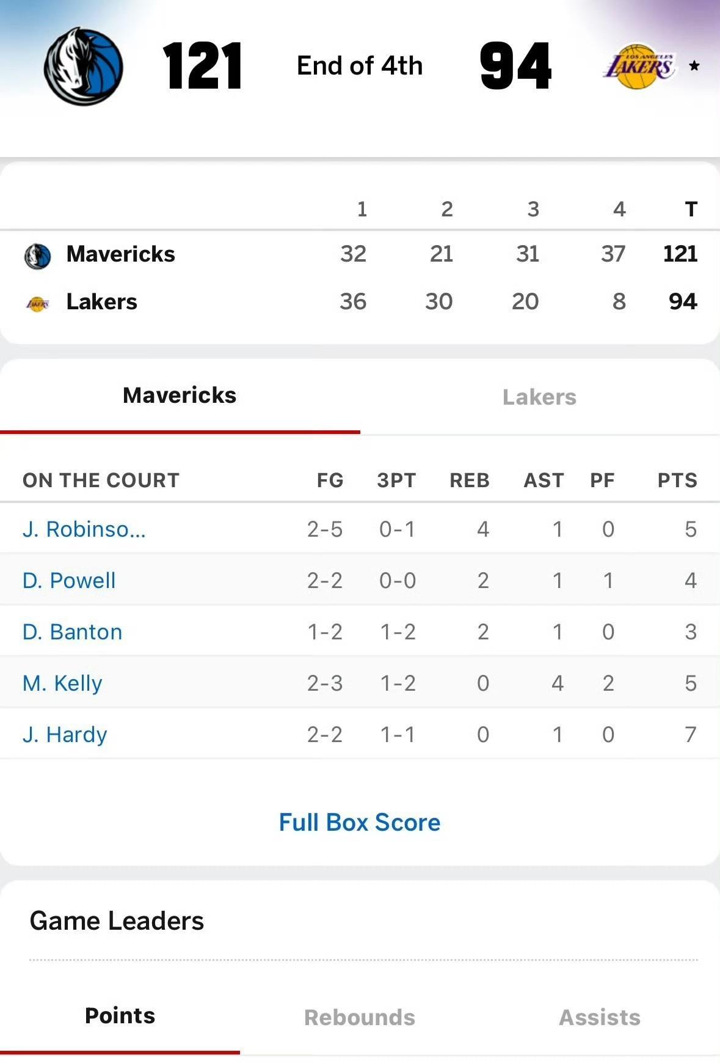Tap Lakers team name in linescore
The width and height of the screenshot is (720, 1063).
click(x=102, y=302)
